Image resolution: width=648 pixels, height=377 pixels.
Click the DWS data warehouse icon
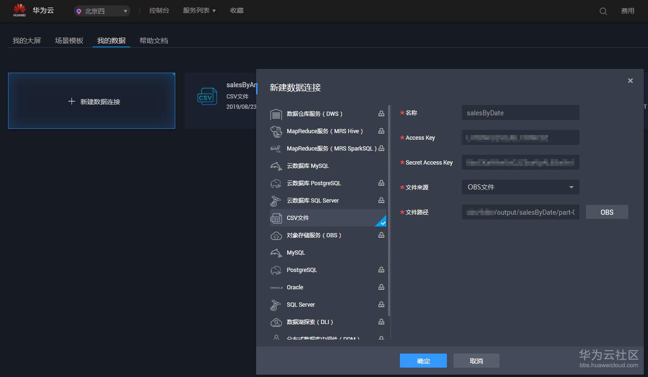[x=276, y=114]
